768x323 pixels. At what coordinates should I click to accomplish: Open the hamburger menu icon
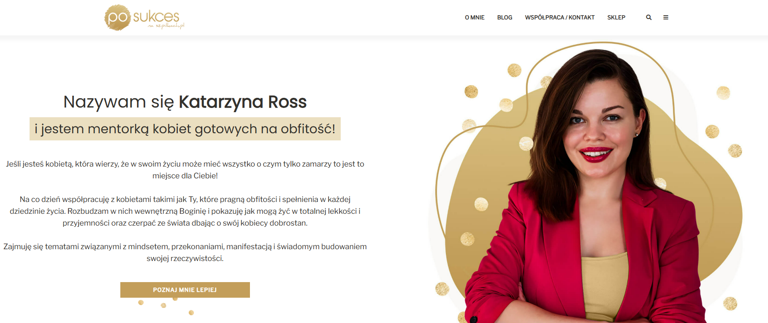click(666, 17)
